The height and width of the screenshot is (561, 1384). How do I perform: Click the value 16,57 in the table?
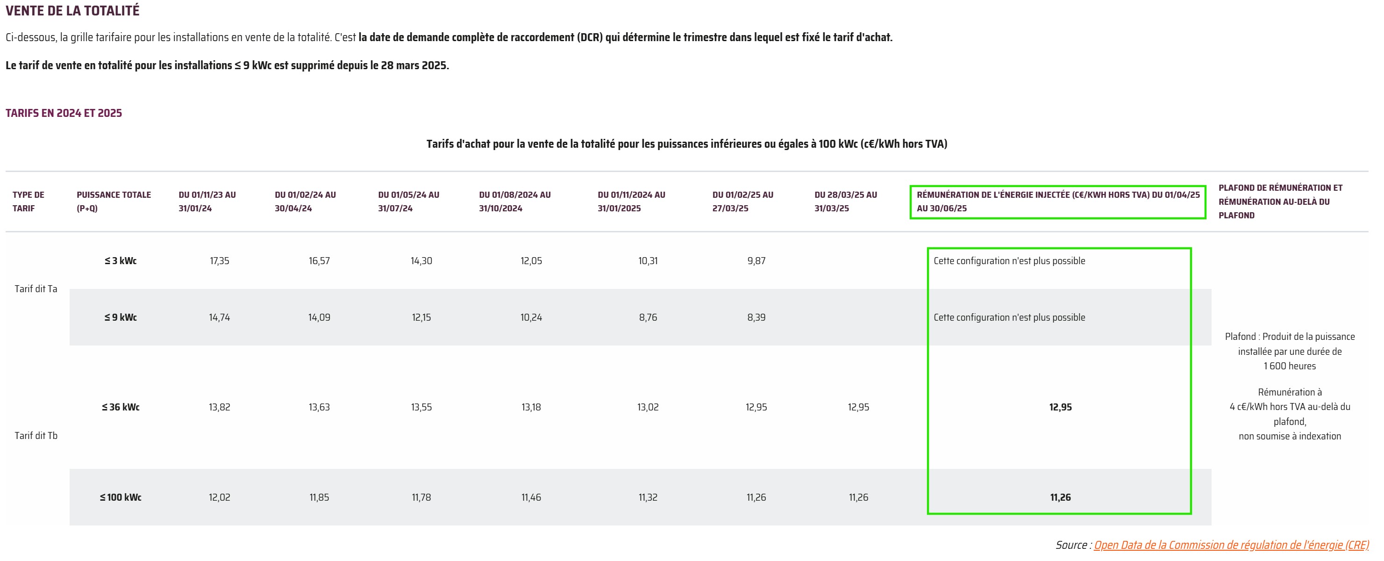click(x=319, y=261)
